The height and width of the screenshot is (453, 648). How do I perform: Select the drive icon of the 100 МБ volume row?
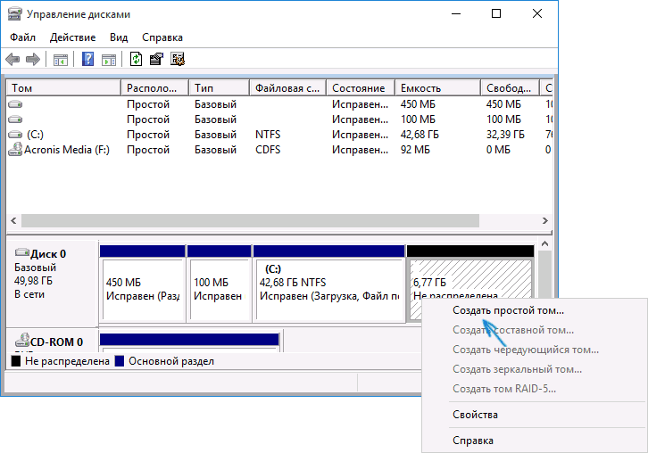[15, 119]
